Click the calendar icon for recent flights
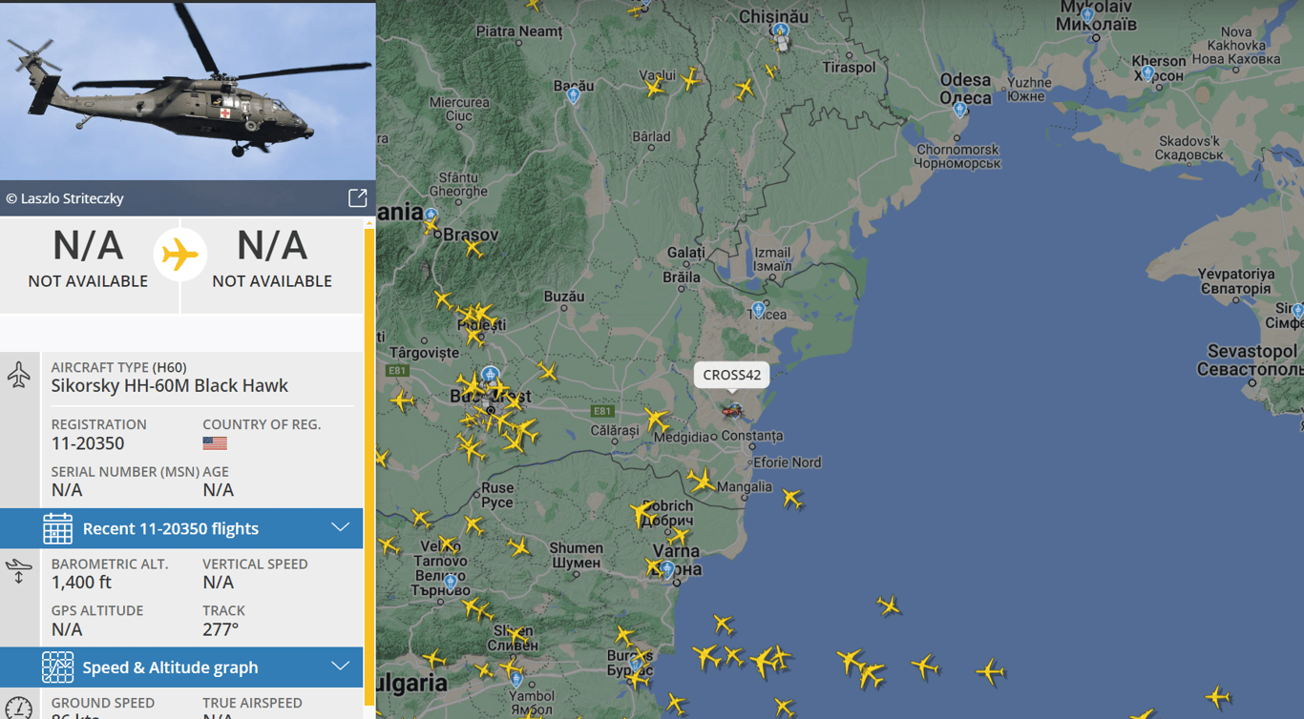This screenshot has width=1304, height=719. coord(57,528)
